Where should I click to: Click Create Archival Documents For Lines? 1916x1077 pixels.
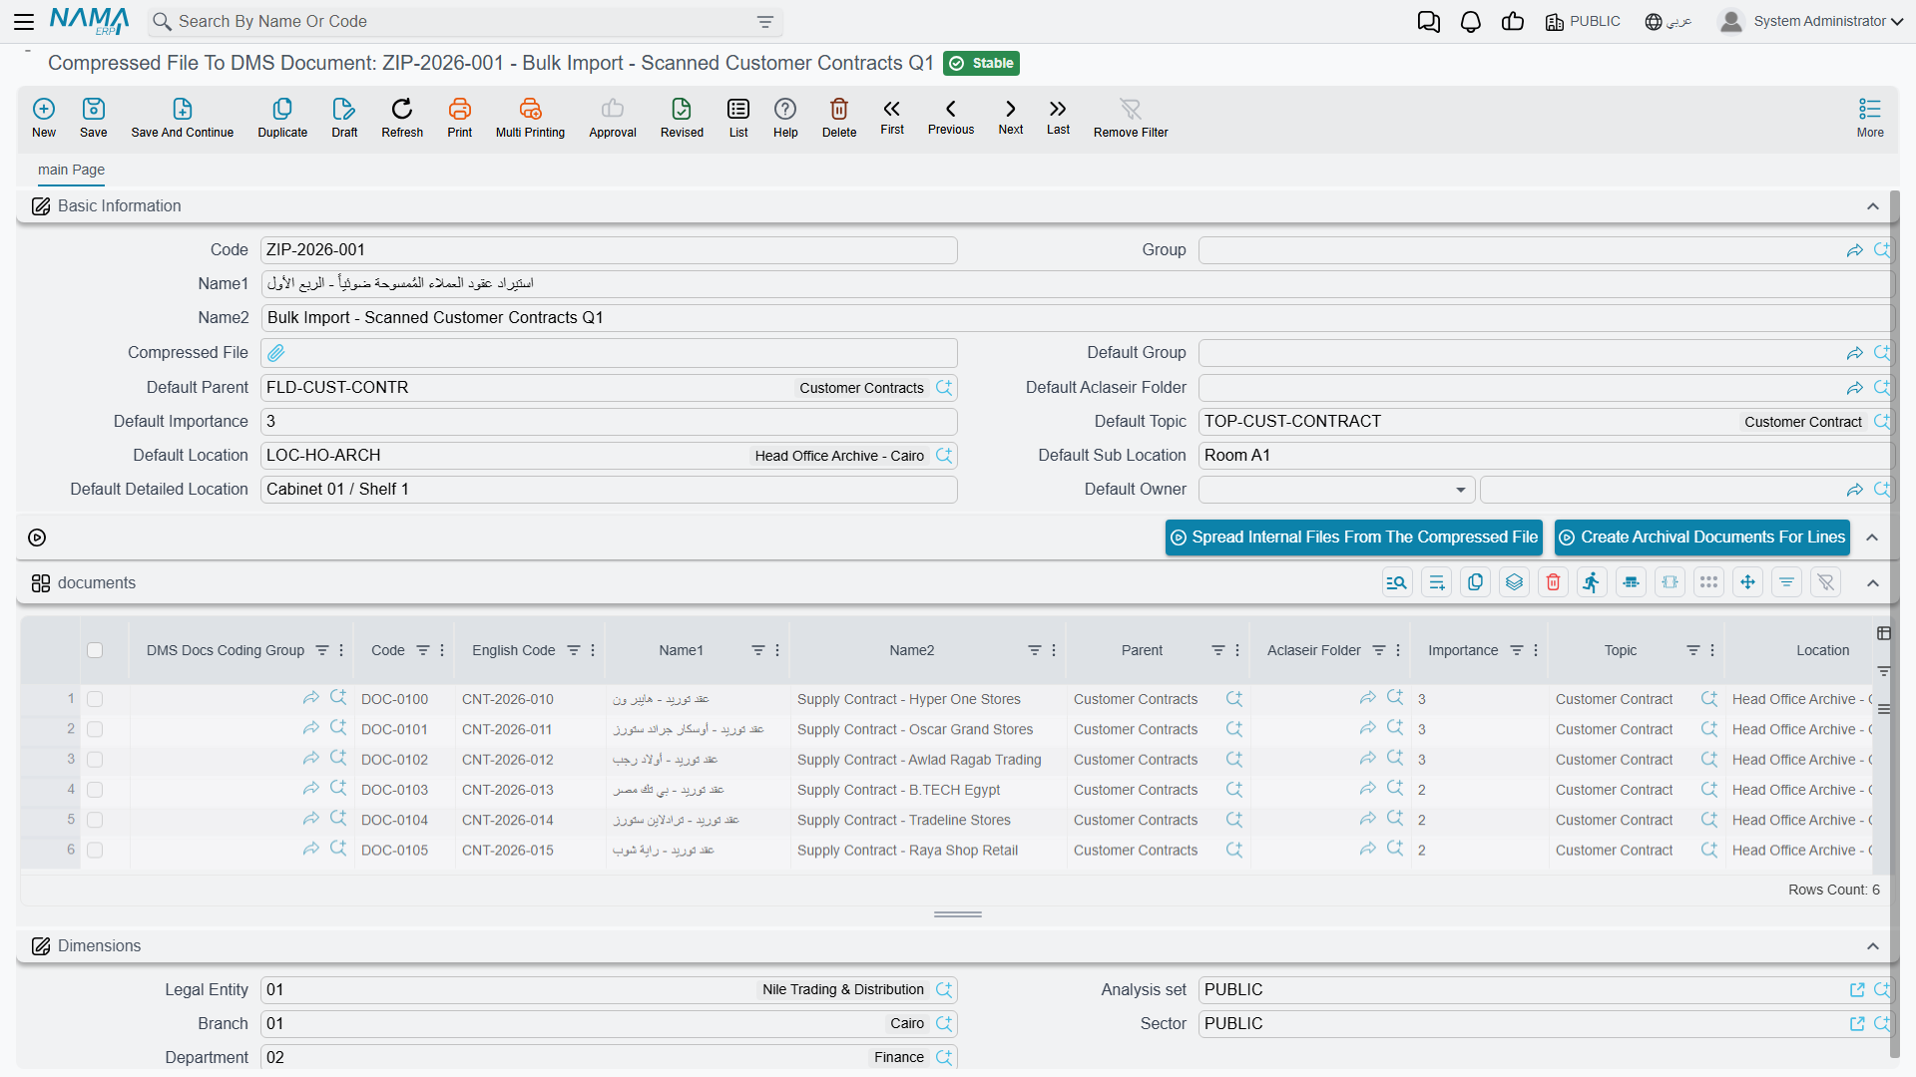pyautogui.click(x=1702, y=538)
